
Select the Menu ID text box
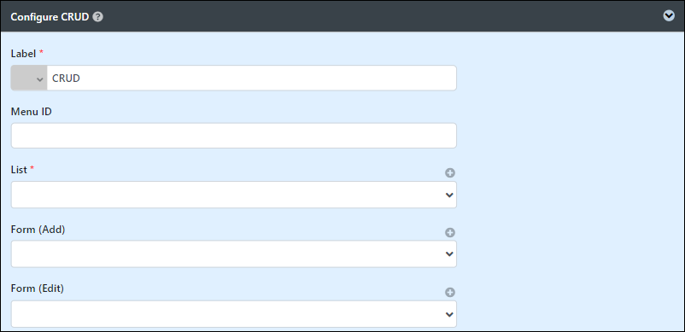[234, 136]
